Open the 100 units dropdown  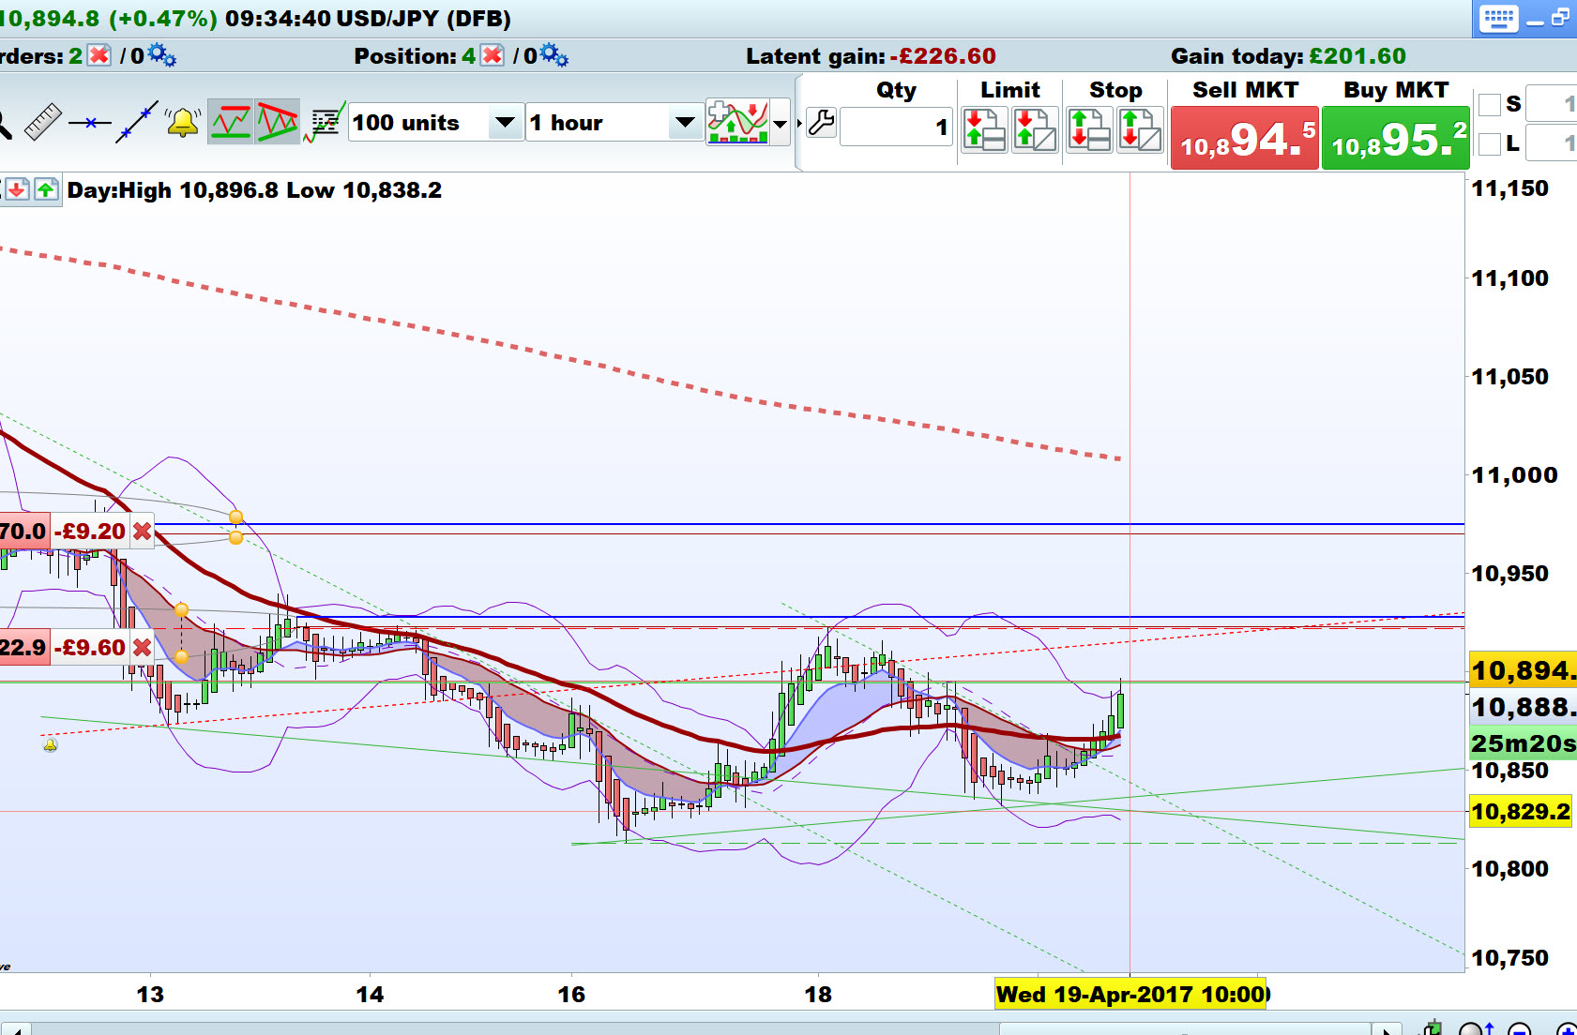[x=436, y=123]
